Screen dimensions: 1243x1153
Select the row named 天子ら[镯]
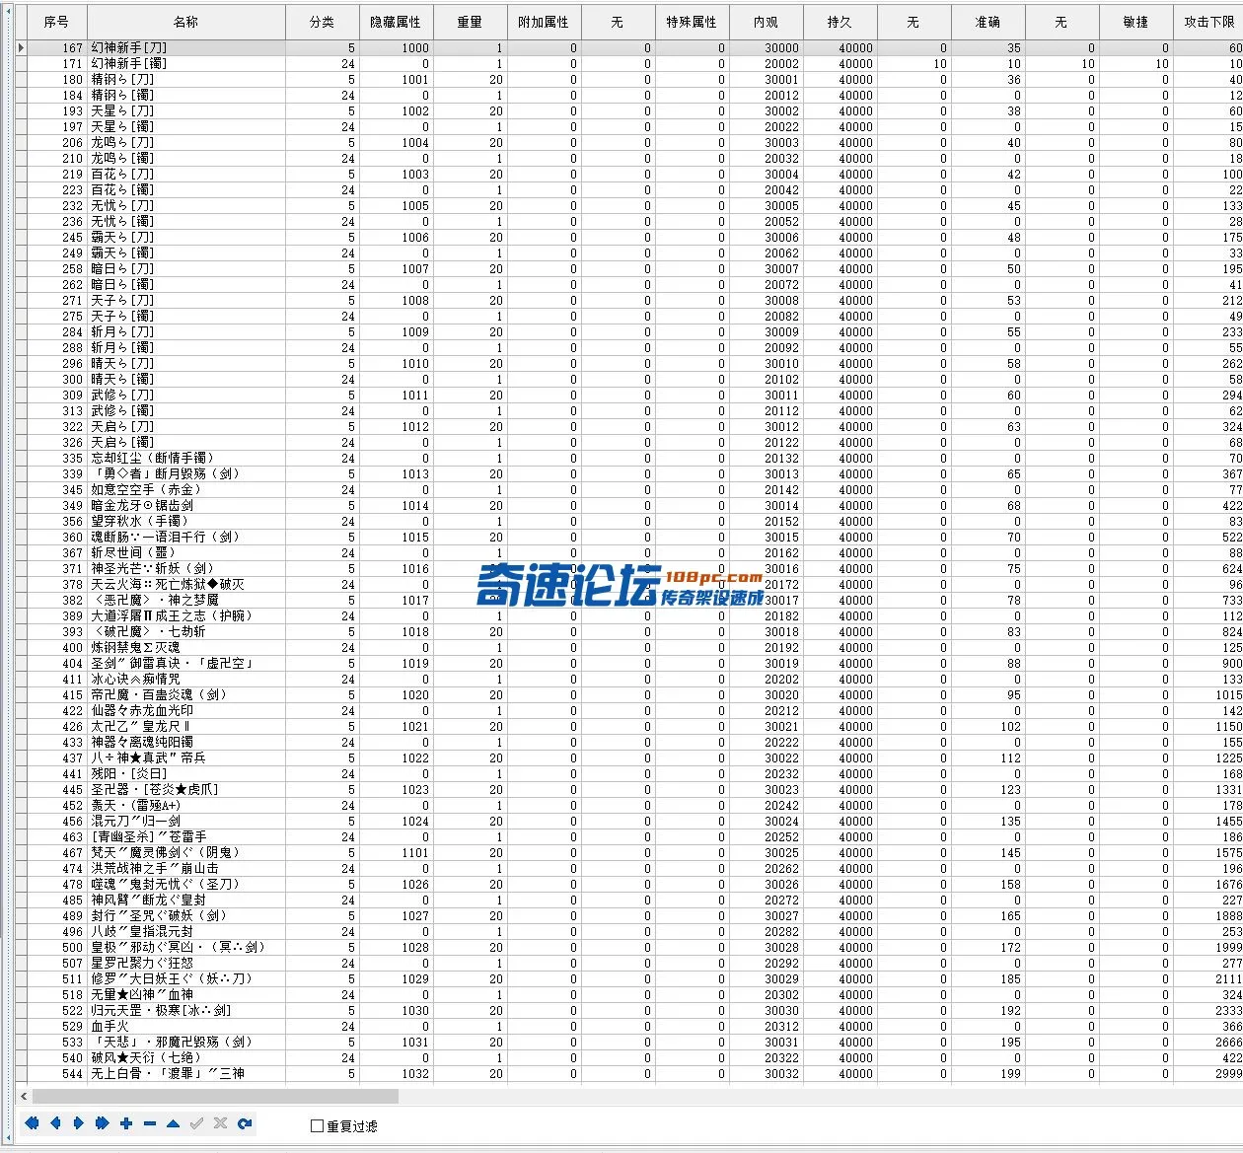pos(629,316)
